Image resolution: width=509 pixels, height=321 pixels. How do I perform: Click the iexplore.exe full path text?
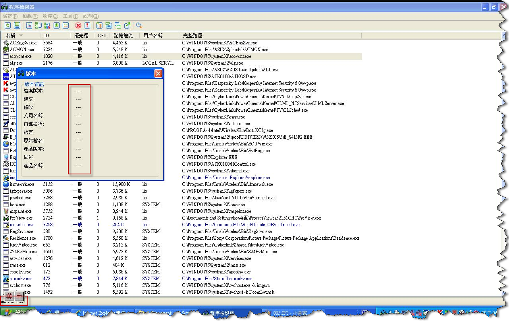pyautogui.click(x=226, y=178)
